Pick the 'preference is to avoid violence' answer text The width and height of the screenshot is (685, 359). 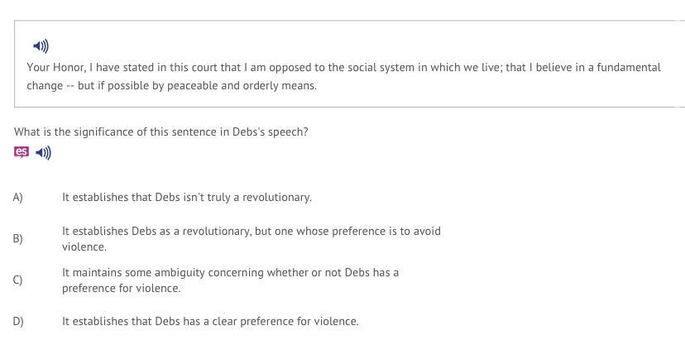click(x=251, y=238)
